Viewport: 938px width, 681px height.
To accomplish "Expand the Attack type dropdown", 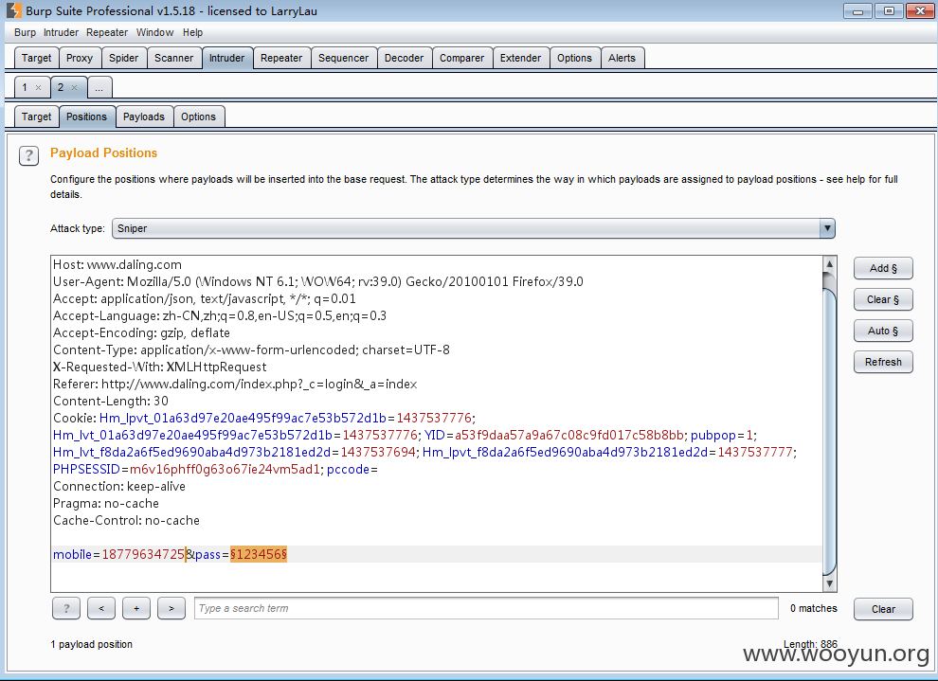I will (x=827, y=228).
